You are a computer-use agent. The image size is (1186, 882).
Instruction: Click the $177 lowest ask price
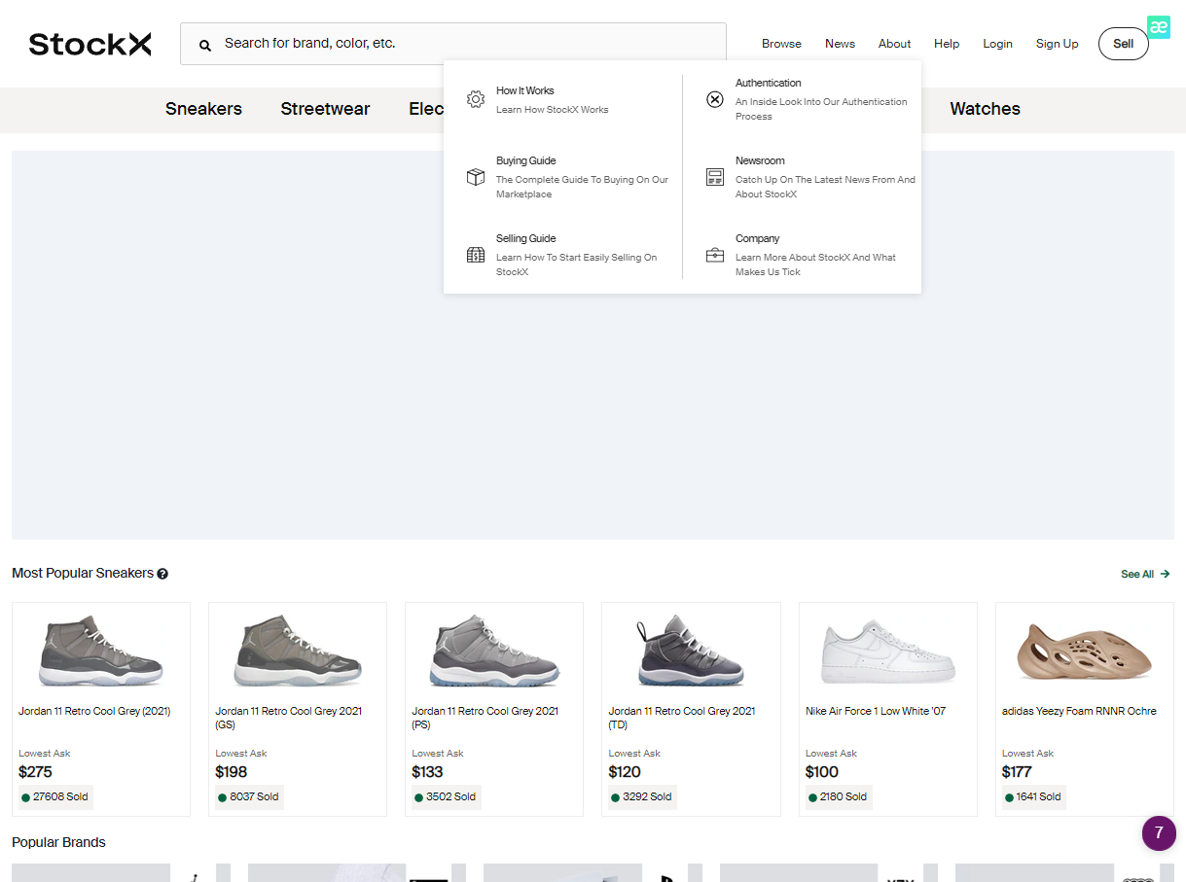pyautogui.click(x=1017, y=772)
